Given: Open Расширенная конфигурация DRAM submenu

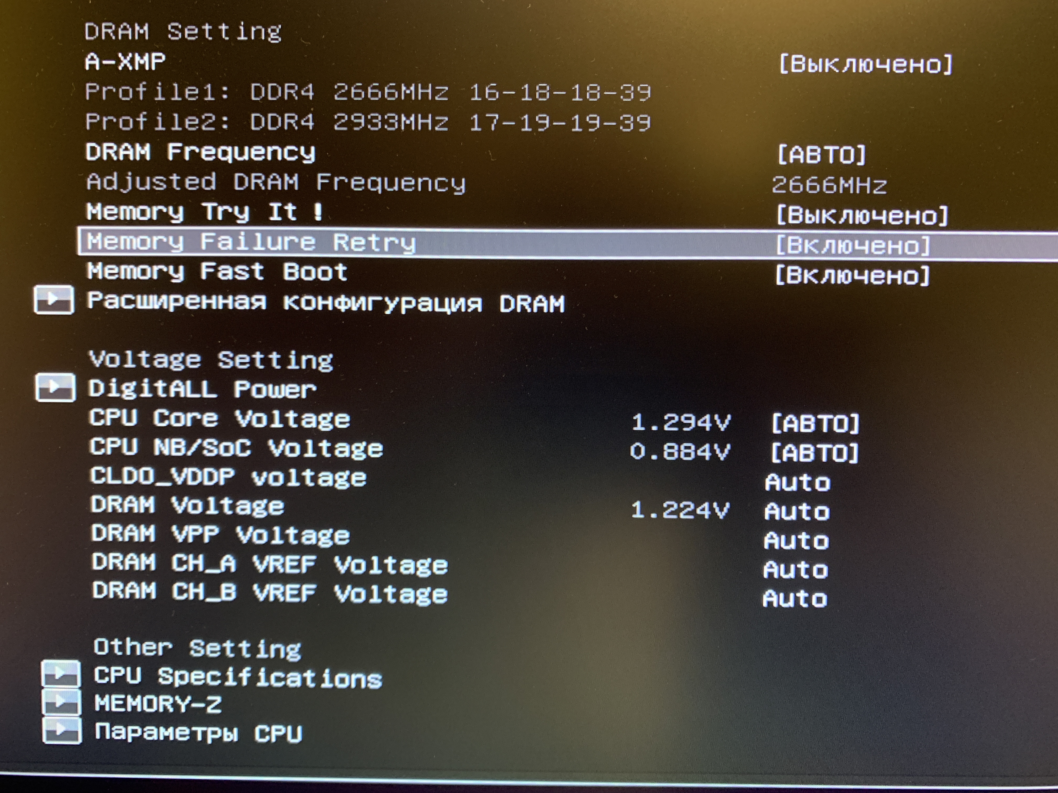Looking at the screenshot, I should pos(326,303).
